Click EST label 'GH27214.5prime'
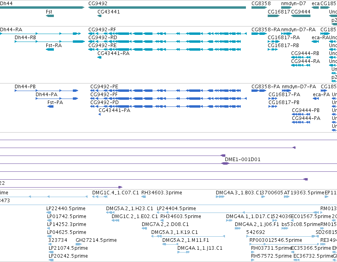The height and width of the screenshot is (262, 337). [96, 240]
